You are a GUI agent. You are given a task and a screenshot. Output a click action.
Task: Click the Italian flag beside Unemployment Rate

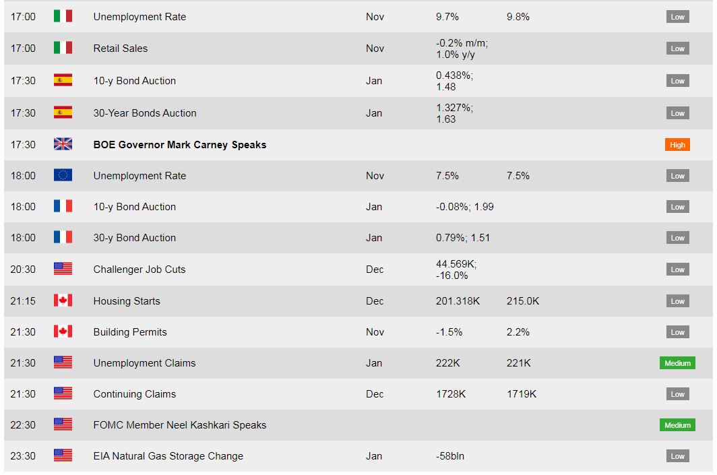(x=63, y=16)
